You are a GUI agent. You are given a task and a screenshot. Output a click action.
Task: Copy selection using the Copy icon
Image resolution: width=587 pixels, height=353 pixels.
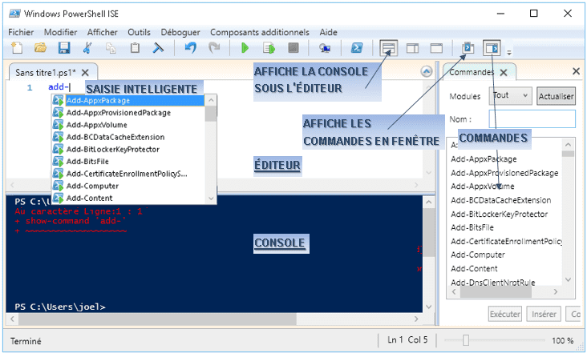(x=111, y=48)
